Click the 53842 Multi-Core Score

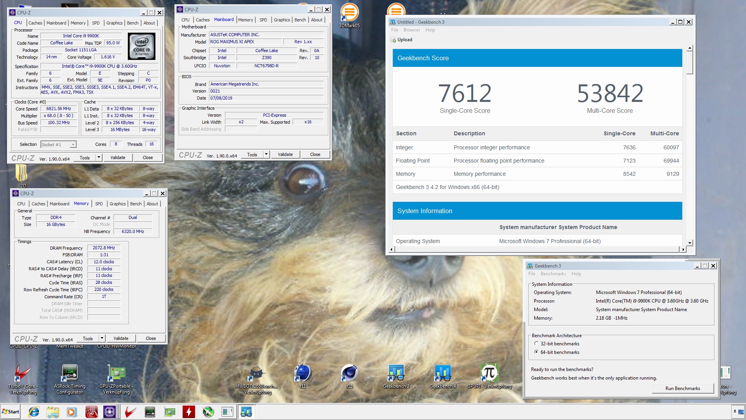[x=610, y=93]
